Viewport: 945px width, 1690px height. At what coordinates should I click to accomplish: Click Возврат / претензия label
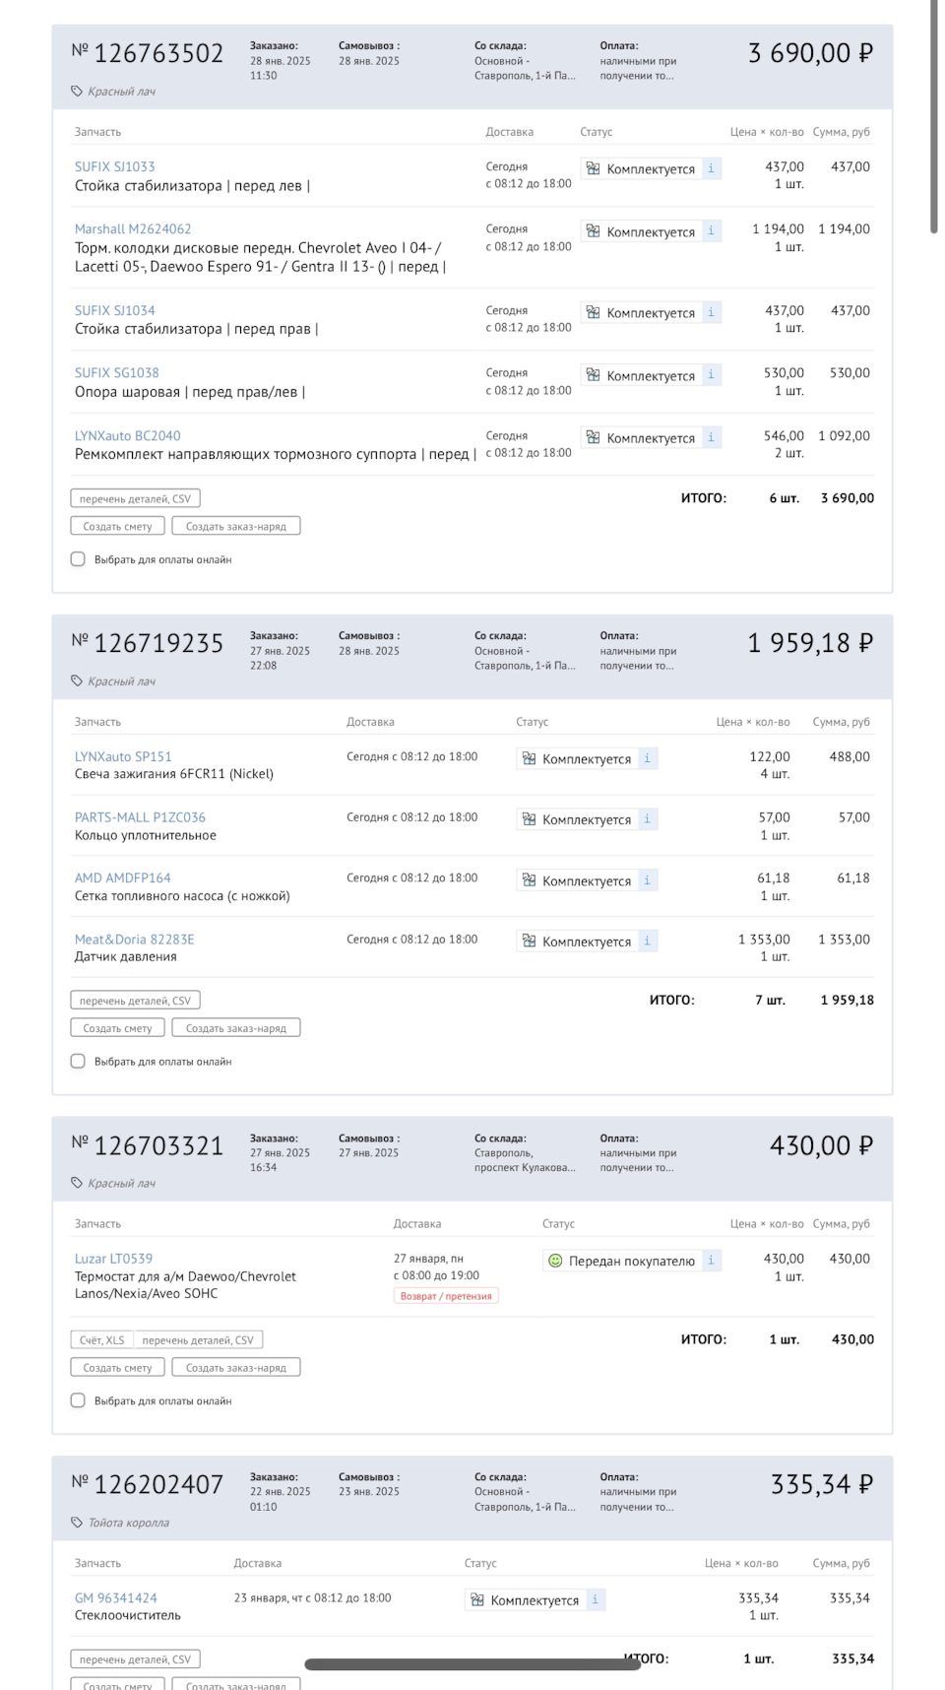pyautogui.click(x=446, y=1296)
